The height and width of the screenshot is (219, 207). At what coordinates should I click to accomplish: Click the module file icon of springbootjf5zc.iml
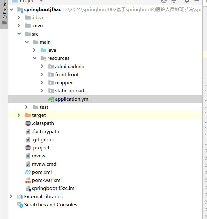28,189
